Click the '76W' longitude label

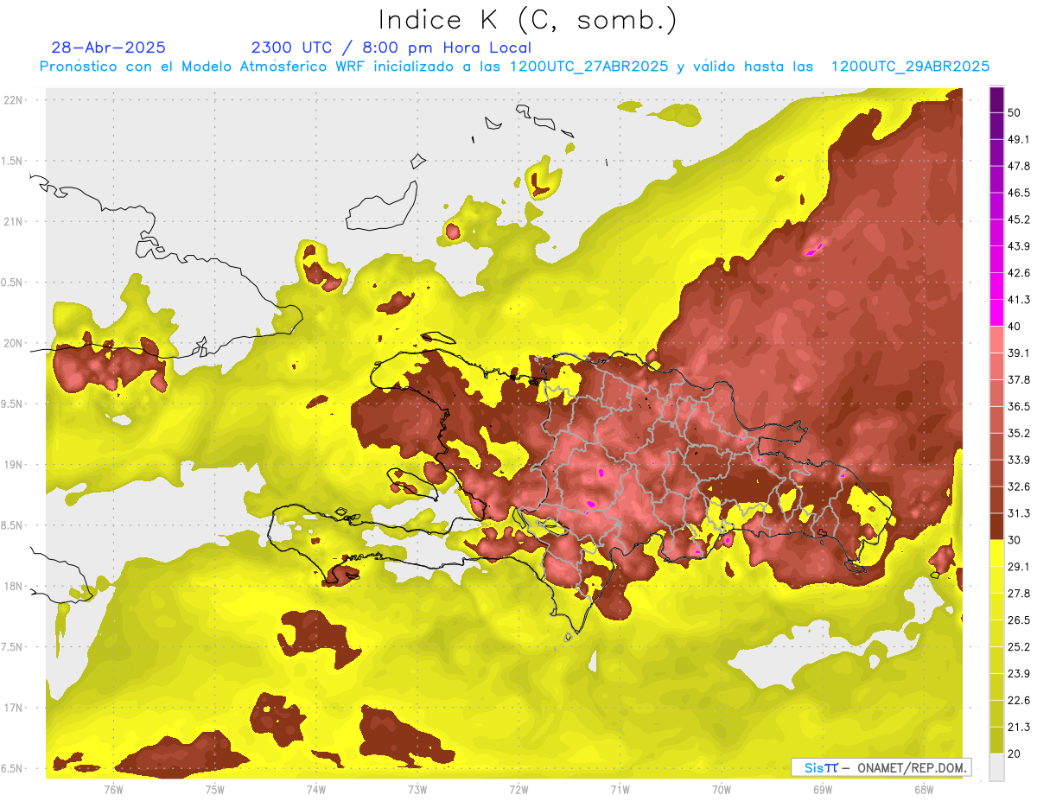tap(113, 789)
